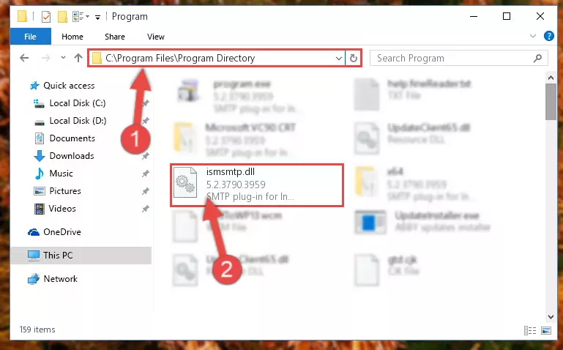Minimize the Program window
This screenshot has height=350, width=563.
point(474,17)
